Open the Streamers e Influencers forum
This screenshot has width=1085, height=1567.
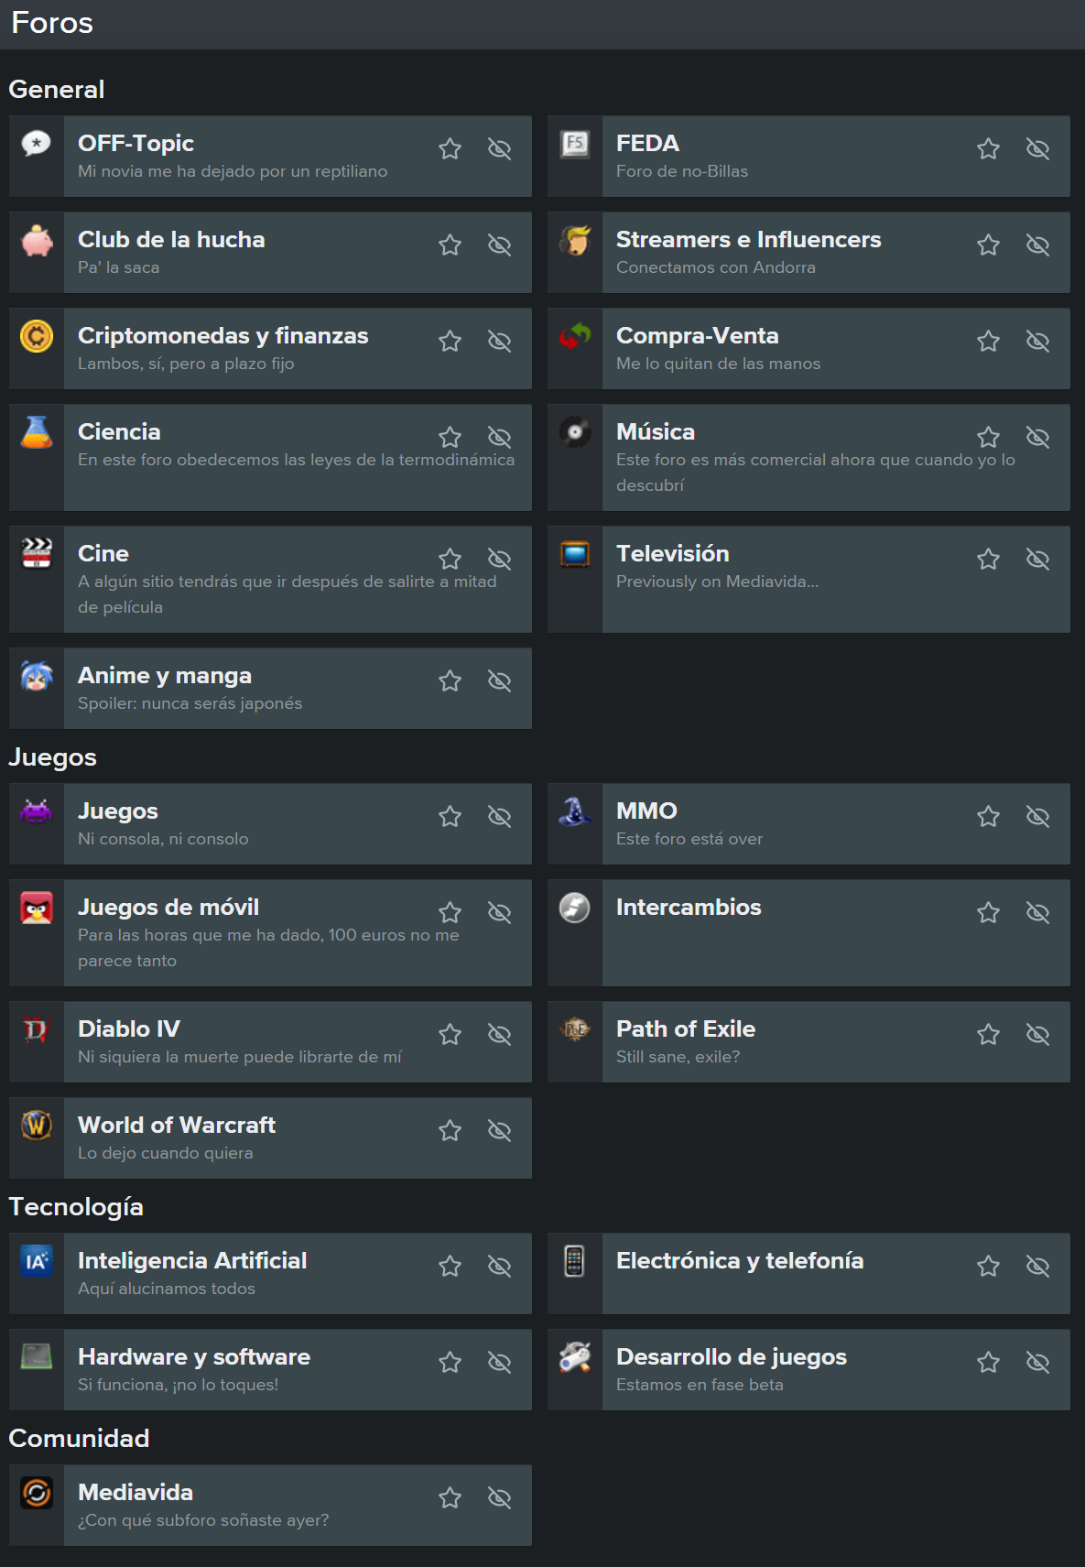pos(748,240)
